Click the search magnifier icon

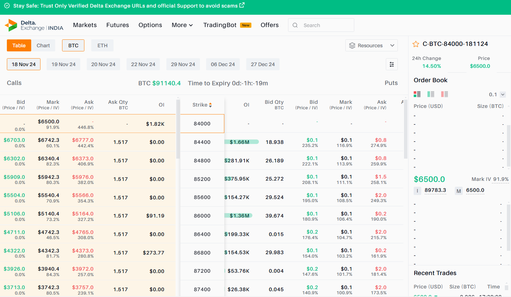click(x=295, y=25)
